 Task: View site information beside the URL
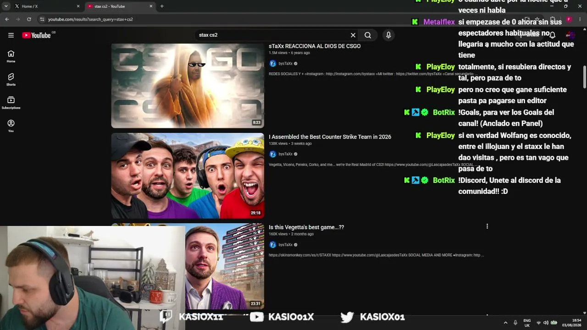coord(42,19)
